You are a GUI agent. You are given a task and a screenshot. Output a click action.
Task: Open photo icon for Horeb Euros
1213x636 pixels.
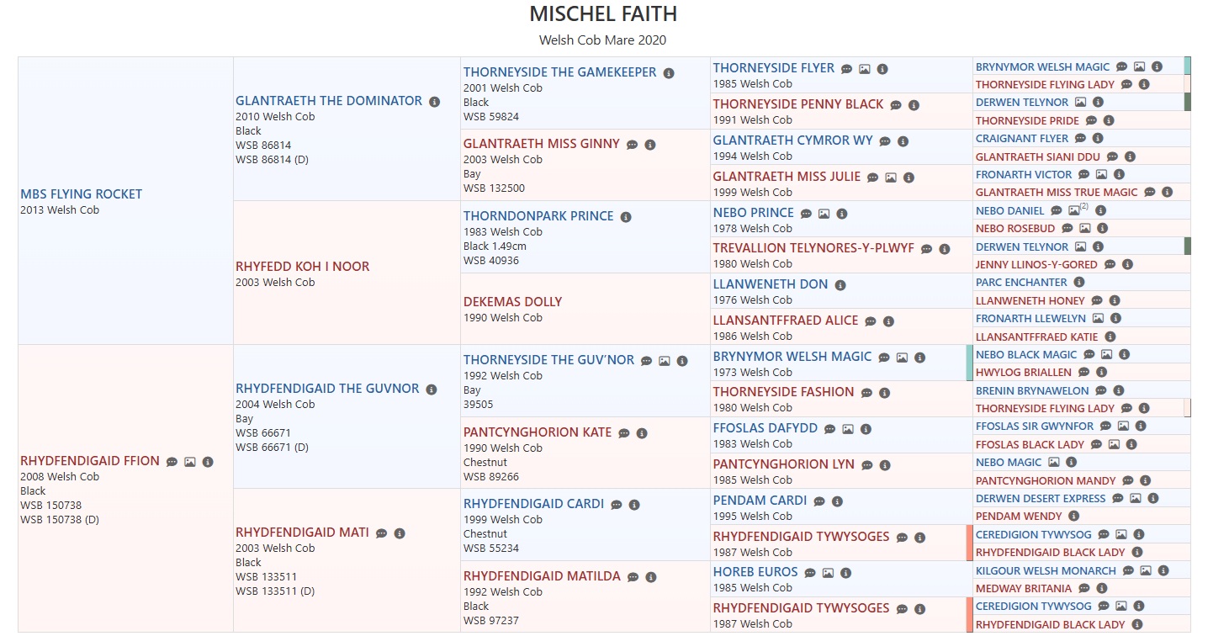click(828, 573)
